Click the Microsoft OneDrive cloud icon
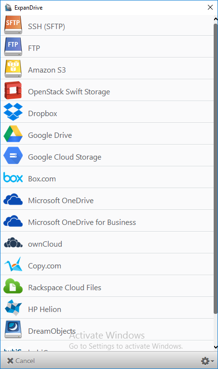 tap(13, 199)
